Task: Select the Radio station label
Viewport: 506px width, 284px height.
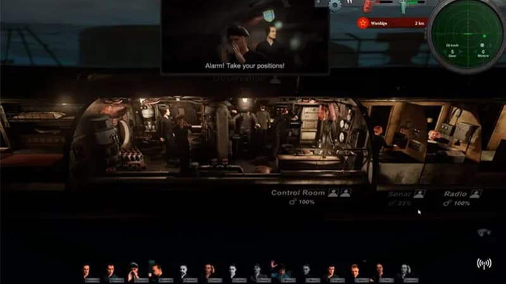Action: tap(455, 194)
